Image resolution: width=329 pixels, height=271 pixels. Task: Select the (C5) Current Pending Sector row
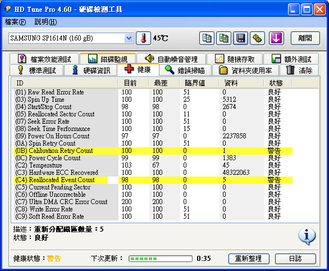pos(153,187)
